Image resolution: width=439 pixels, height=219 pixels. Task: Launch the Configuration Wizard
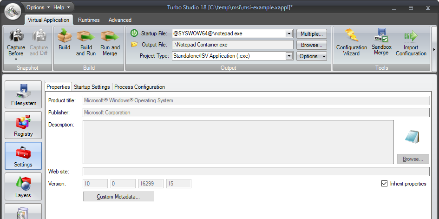pyautogui.click(x=352, y=42)
